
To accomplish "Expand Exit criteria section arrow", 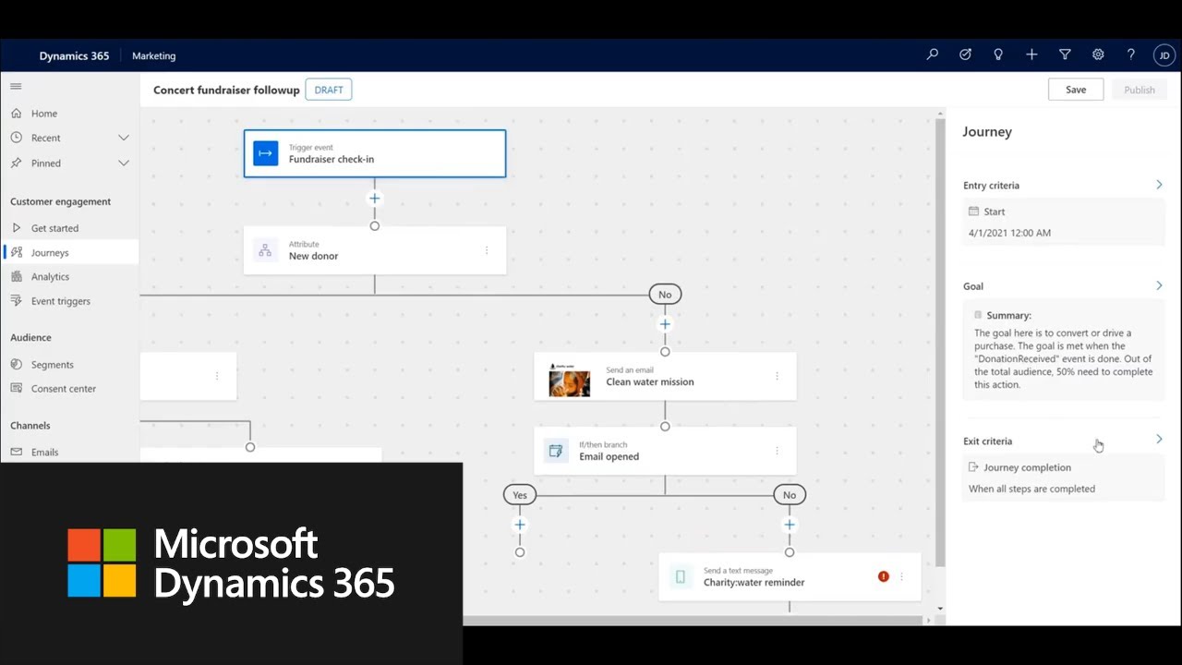I will [1159, 440].
